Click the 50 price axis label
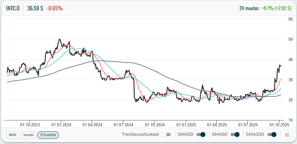This screenshot has height=144, width=297. click(x=290, y=39)
